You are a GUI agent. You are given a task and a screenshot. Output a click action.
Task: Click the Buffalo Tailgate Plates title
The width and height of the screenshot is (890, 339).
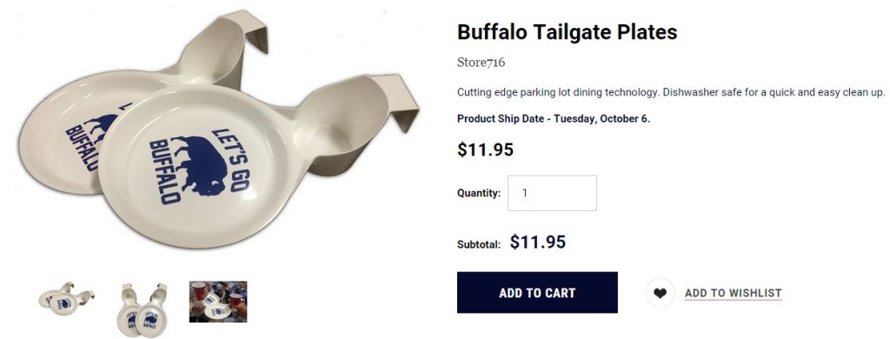[567, 32]
